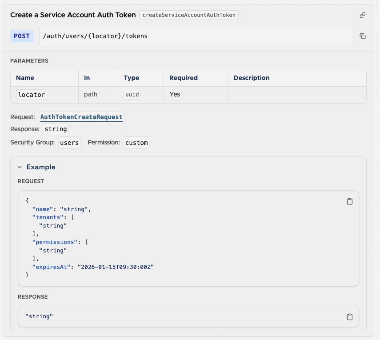Click the REQUEST label in Example
Screen dimensions: 380x340
(x=31, y=181)
